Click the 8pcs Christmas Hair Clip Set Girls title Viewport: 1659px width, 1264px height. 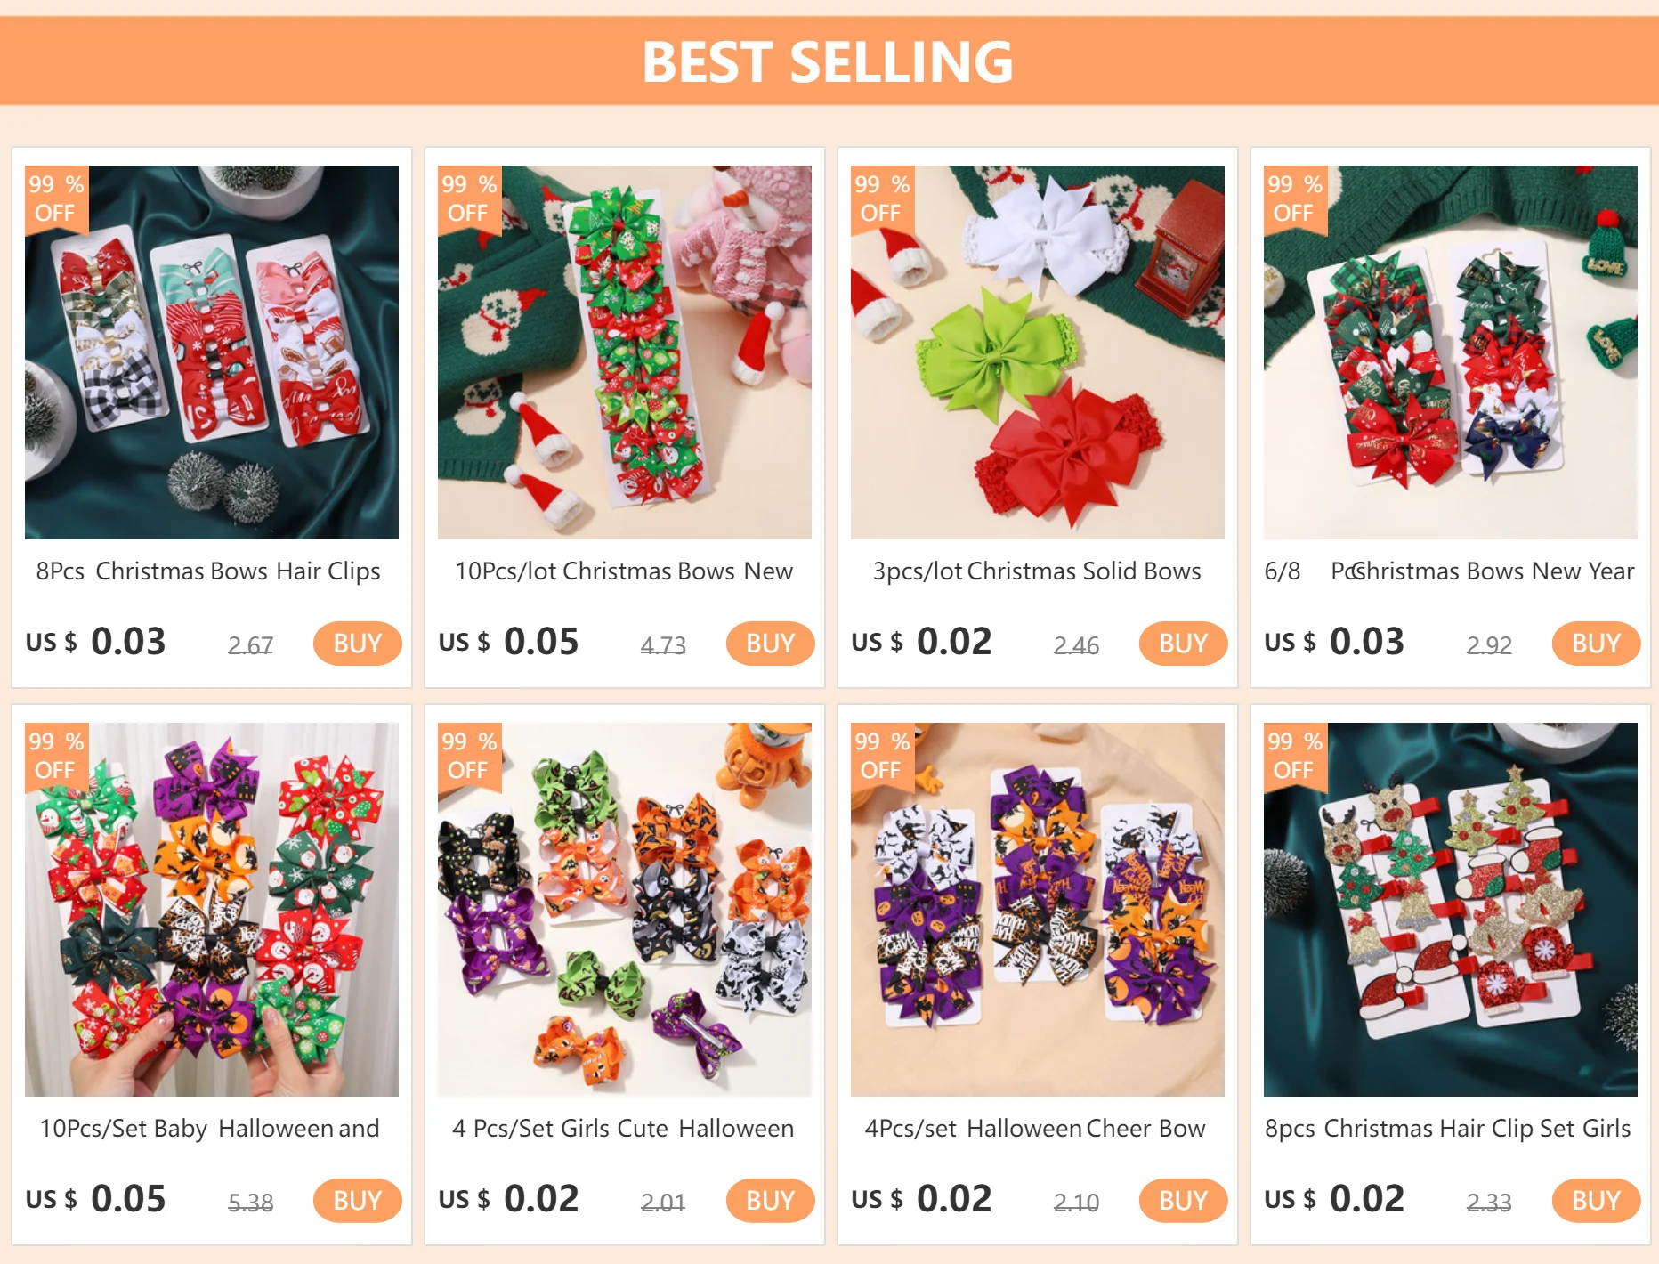point(1448,1129)
